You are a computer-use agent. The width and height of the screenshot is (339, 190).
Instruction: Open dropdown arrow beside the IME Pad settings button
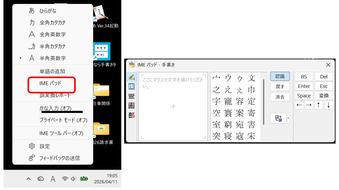pos(288,118)
